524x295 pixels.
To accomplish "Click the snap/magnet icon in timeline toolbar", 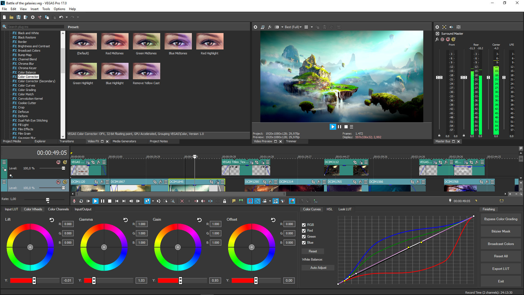I will [250, 201].
